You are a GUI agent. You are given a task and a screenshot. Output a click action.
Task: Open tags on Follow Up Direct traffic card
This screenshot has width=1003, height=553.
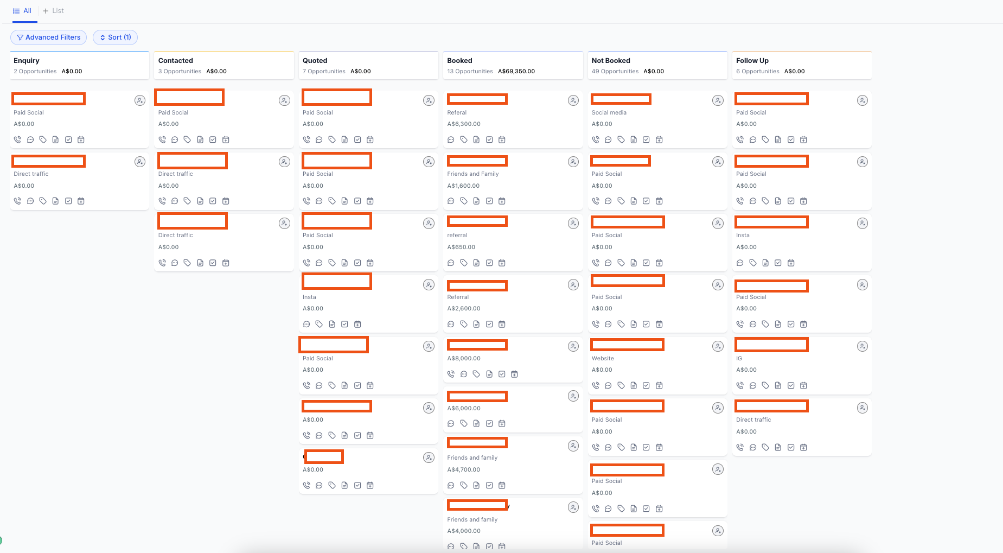point(765,447)
